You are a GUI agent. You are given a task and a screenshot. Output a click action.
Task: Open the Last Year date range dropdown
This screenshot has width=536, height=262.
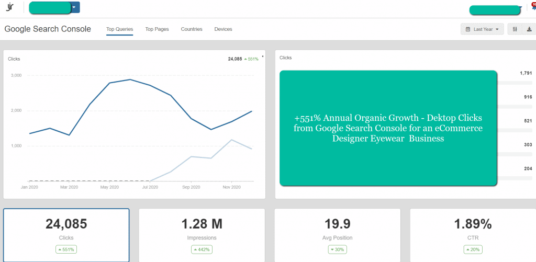(482, 29)
